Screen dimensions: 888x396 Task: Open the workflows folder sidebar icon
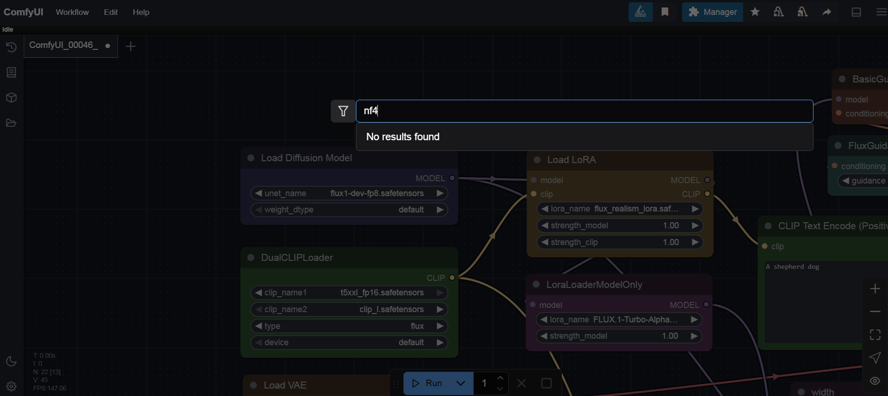(x=11, y=123)
